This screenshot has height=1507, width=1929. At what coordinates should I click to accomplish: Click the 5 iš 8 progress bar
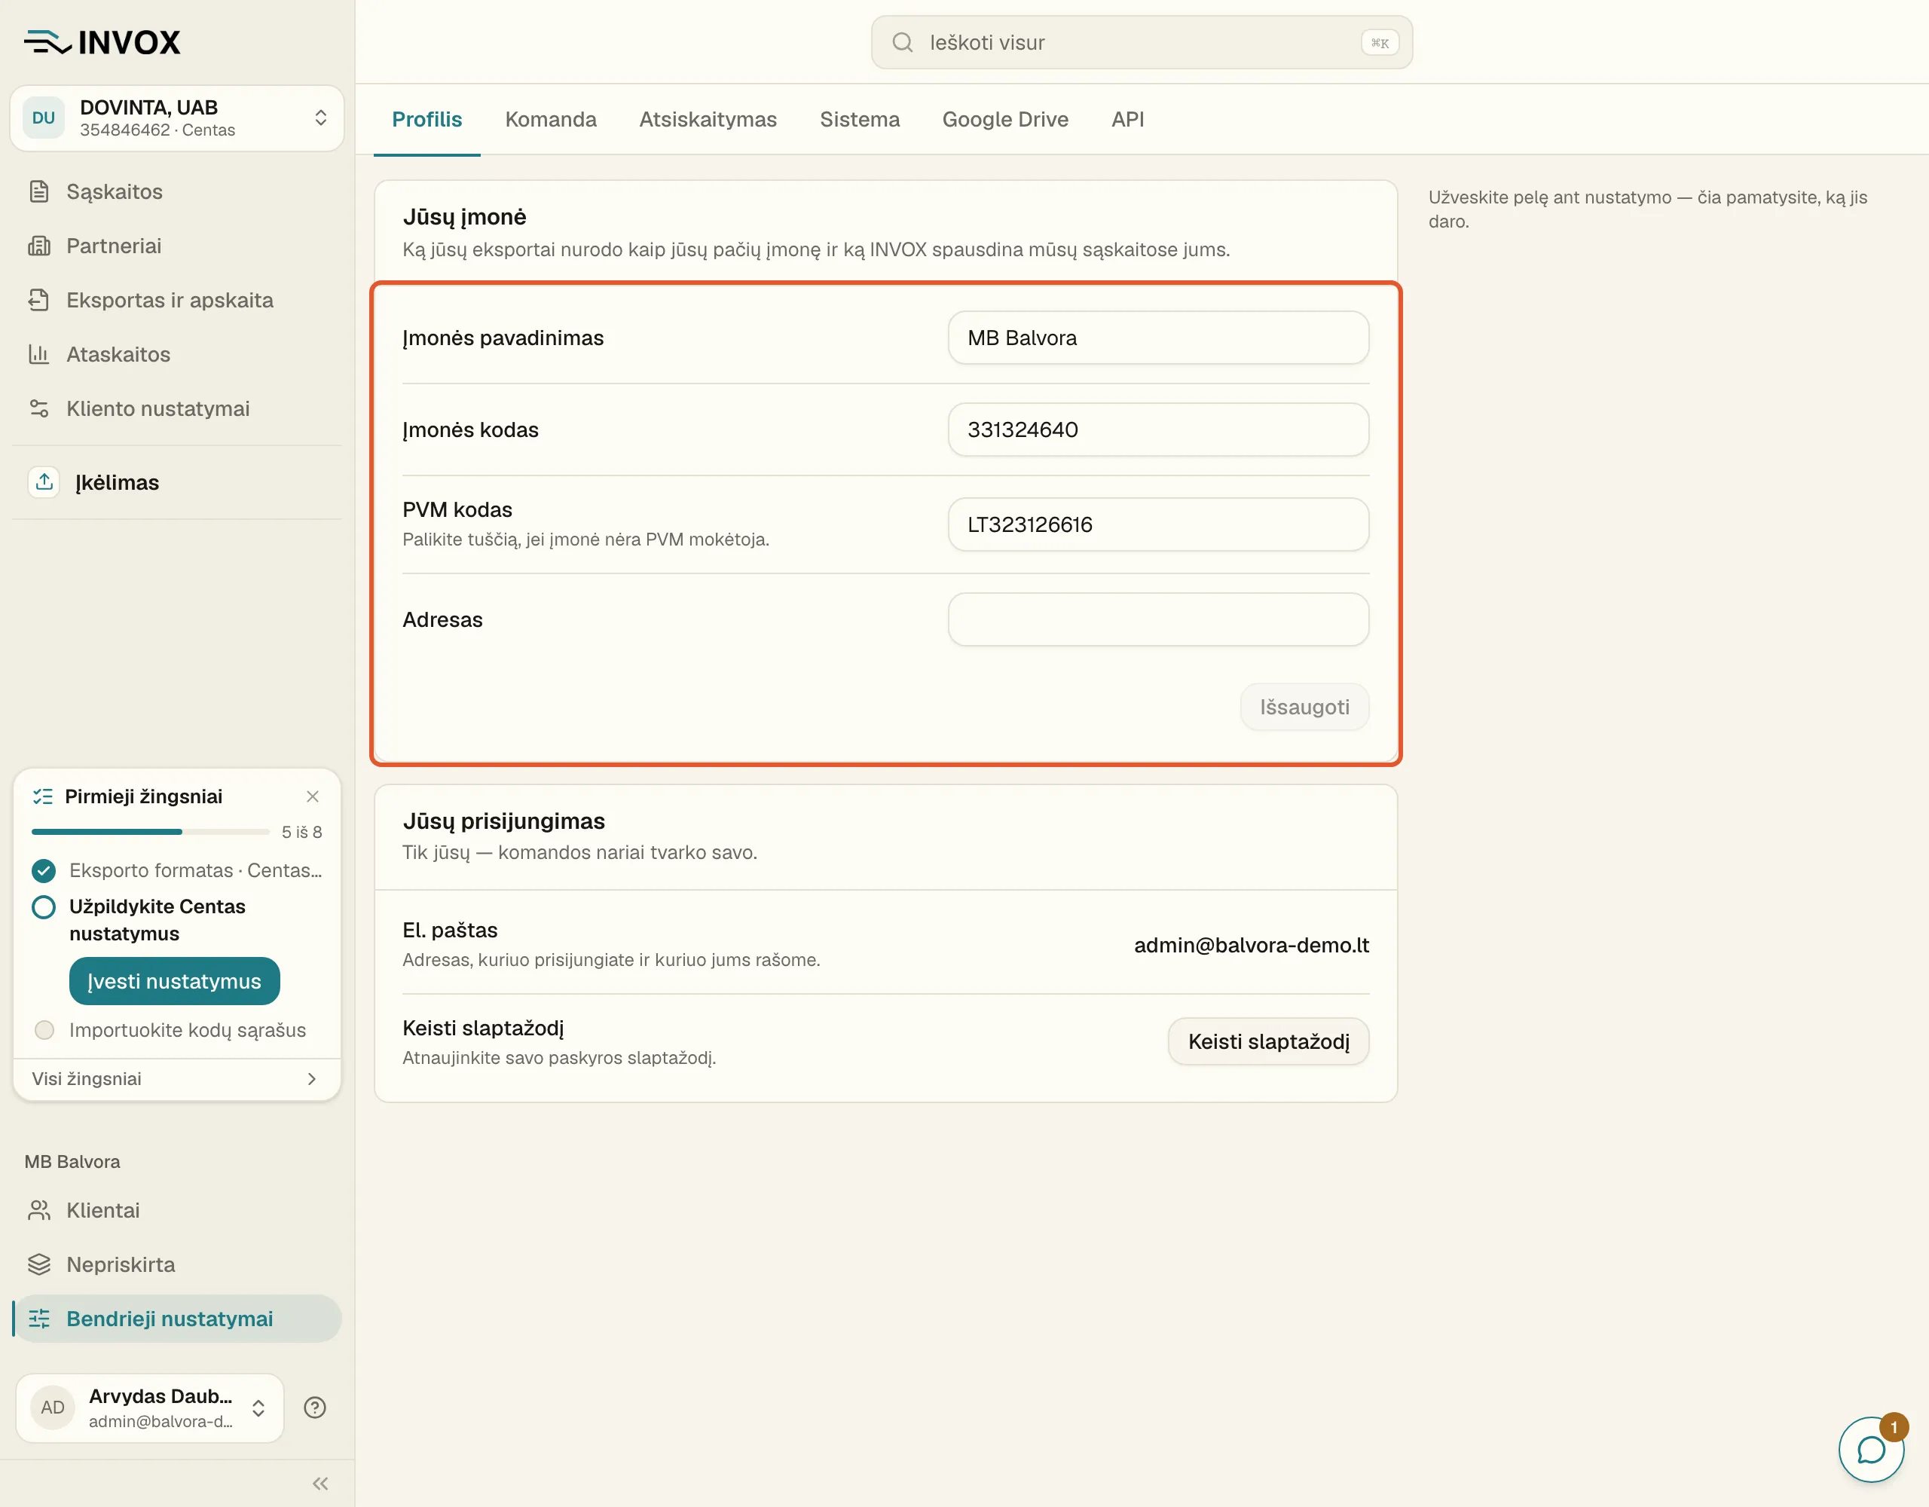point(150,831)
